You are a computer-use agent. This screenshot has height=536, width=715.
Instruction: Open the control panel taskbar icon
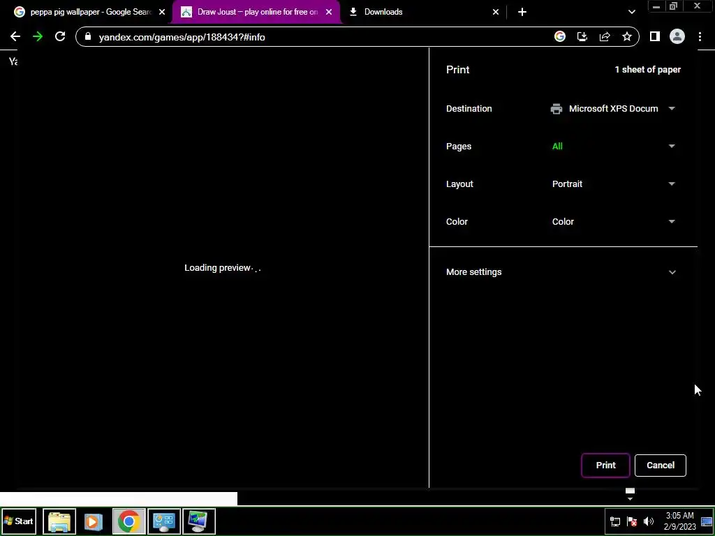(x=164, y=521)
